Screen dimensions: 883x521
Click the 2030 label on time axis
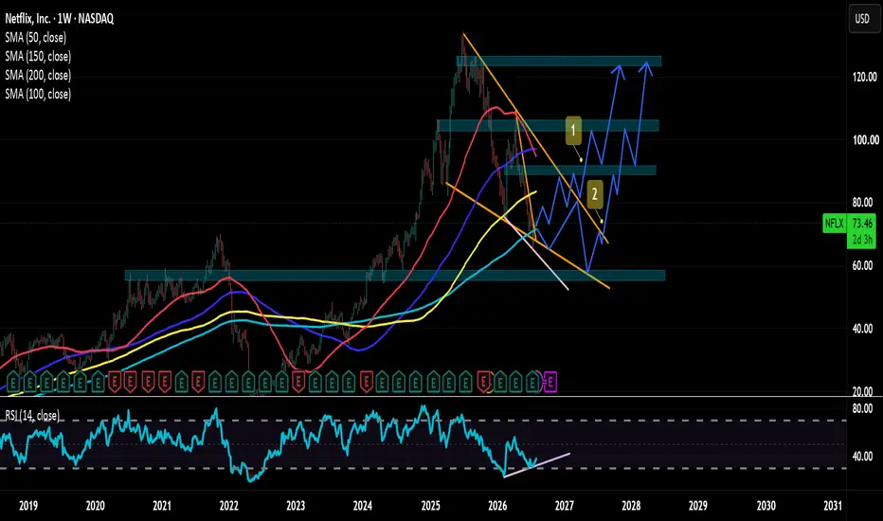[766, 506]
